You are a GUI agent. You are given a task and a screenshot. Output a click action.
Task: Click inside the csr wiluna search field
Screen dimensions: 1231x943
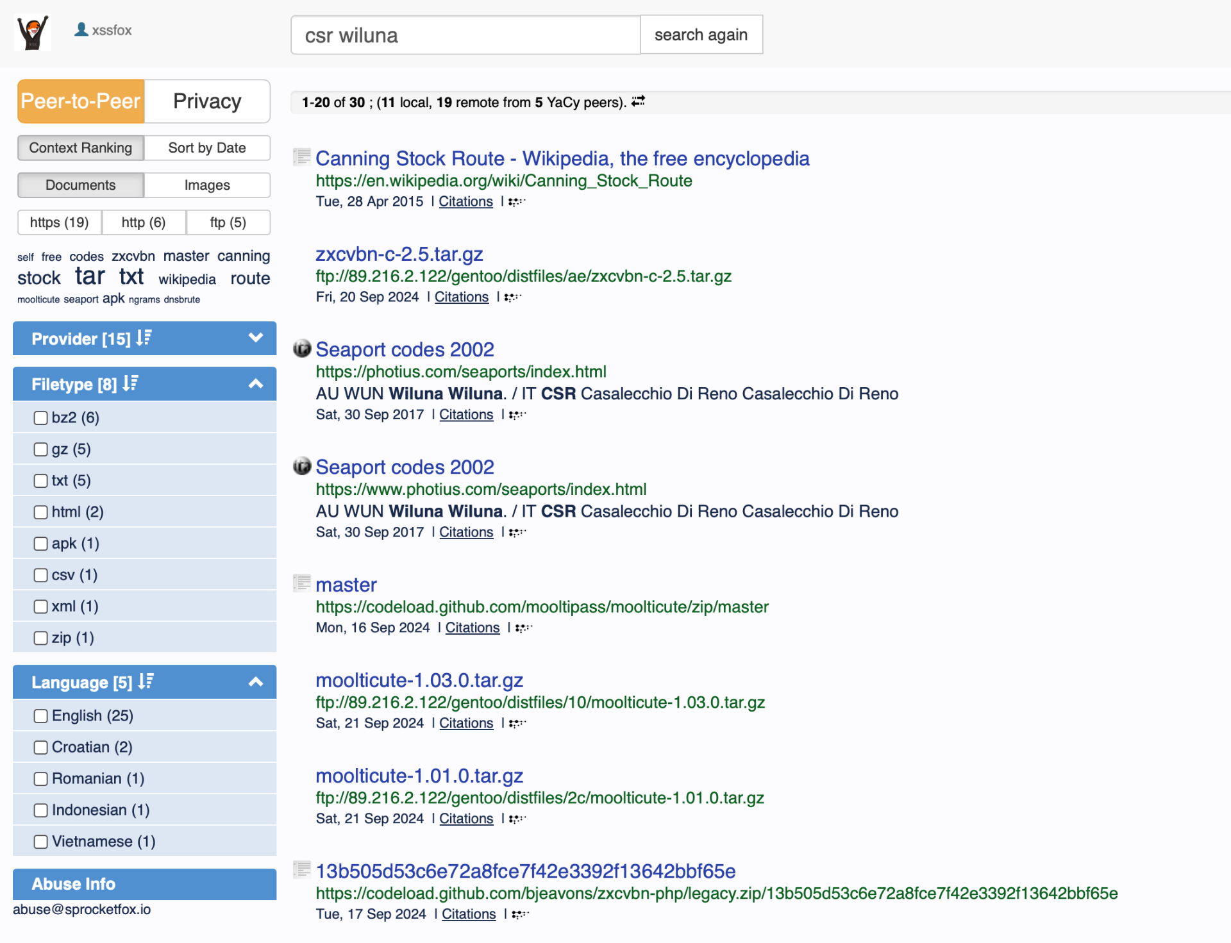pos(464,35)
